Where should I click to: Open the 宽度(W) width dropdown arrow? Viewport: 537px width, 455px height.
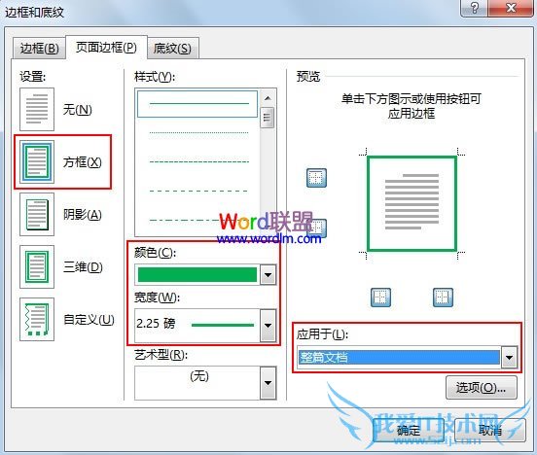(268, 326)
